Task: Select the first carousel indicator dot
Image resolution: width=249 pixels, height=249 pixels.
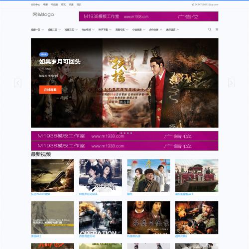Action: point(118,133)
